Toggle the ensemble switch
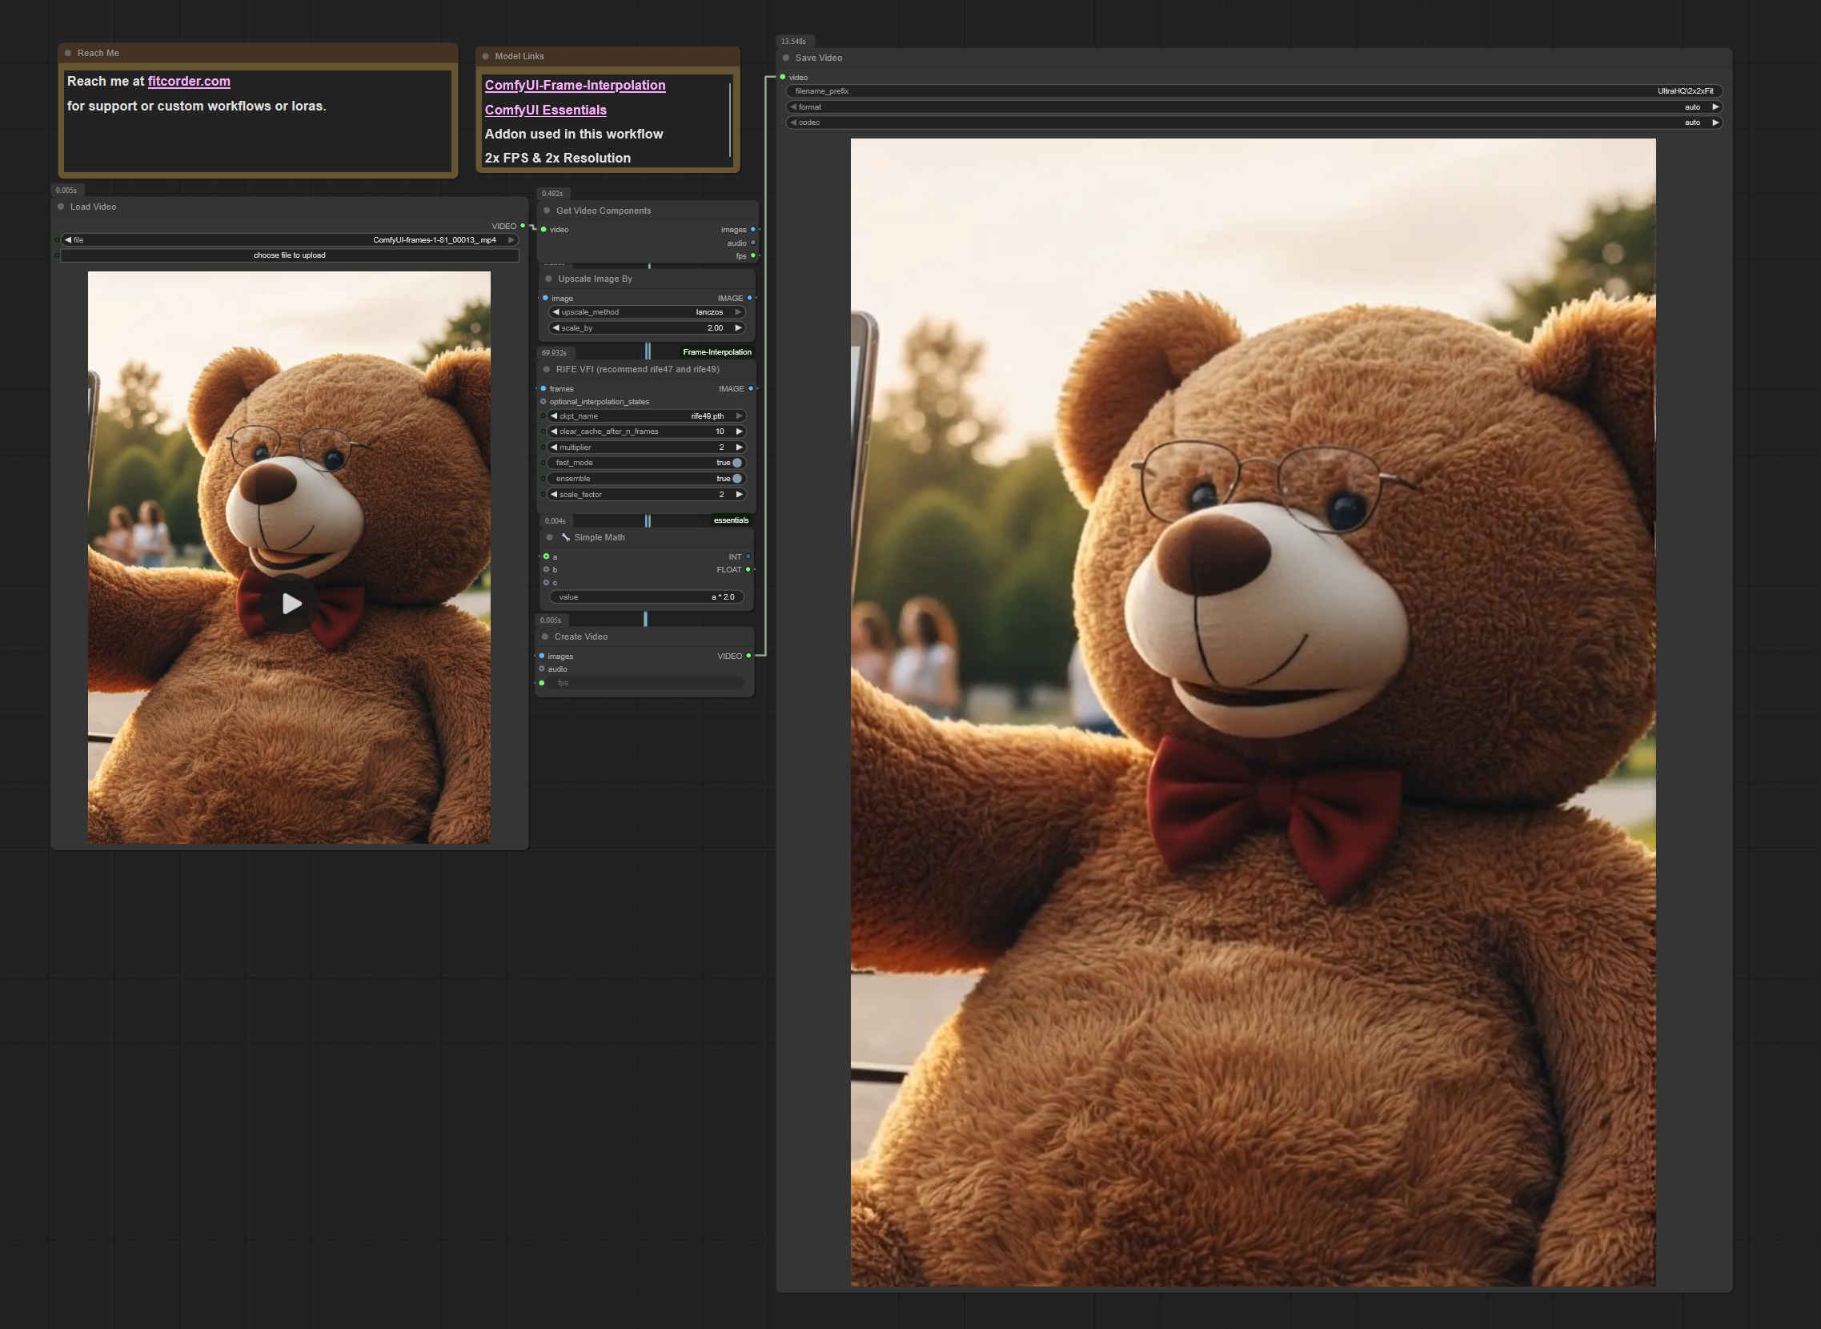Image resolution: width=1821 pixels, height=1329 pixels. [736, 479]
